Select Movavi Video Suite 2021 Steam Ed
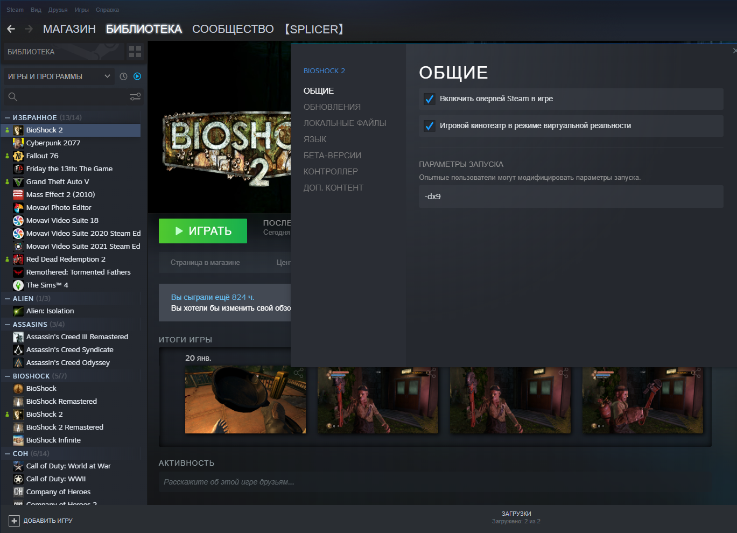This screenshot has width=737, height=533. [x=83, y=247]
